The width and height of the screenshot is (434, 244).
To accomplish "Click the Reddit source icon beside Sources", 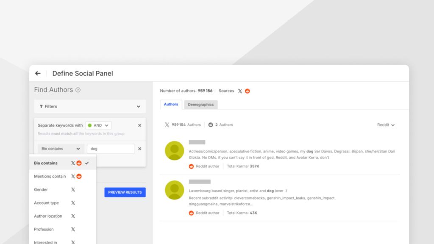I will tap(248, 91).
